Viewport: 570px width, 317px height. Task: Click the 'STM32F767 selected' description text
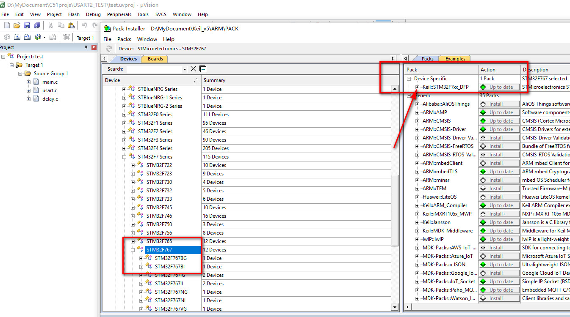[x=545, y=79]
